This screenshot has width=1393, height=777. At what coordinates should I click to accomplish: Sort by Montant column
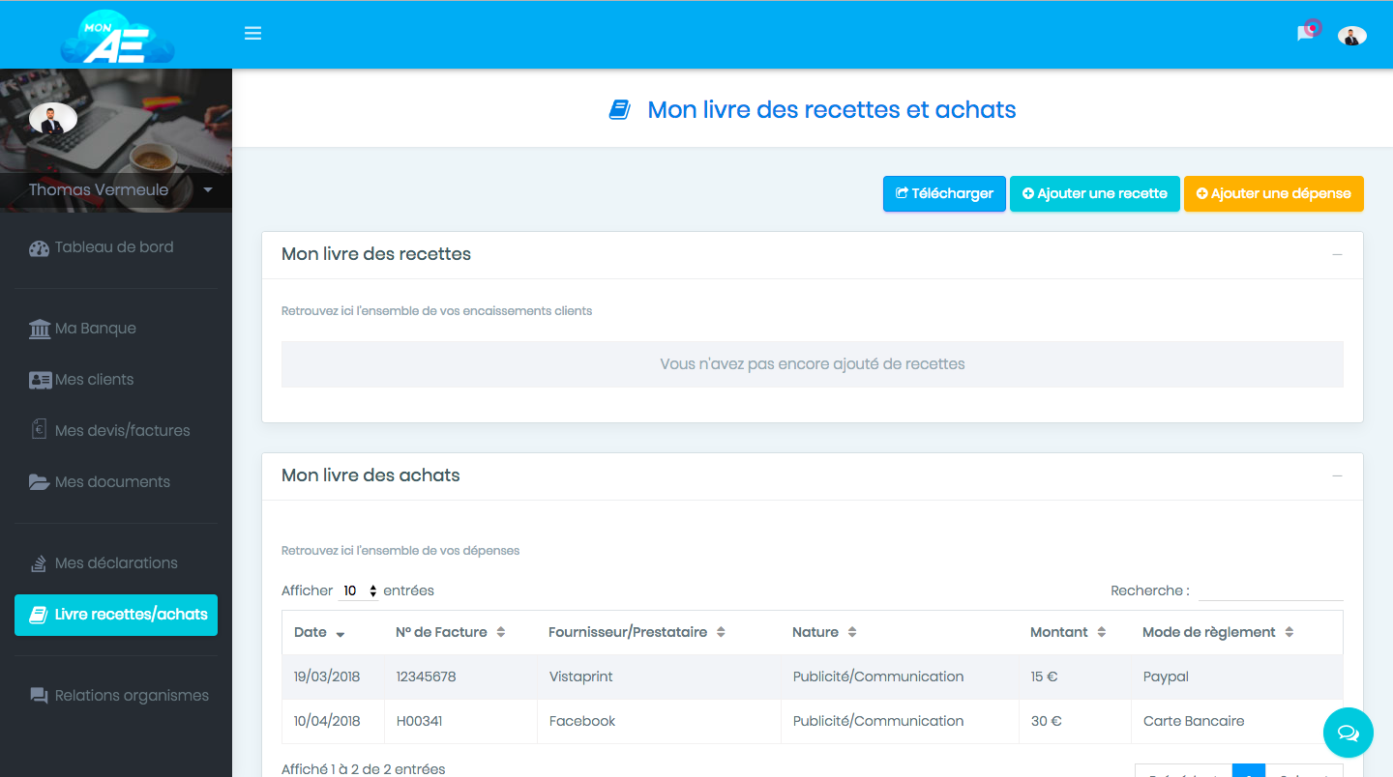coord(1074,632)
